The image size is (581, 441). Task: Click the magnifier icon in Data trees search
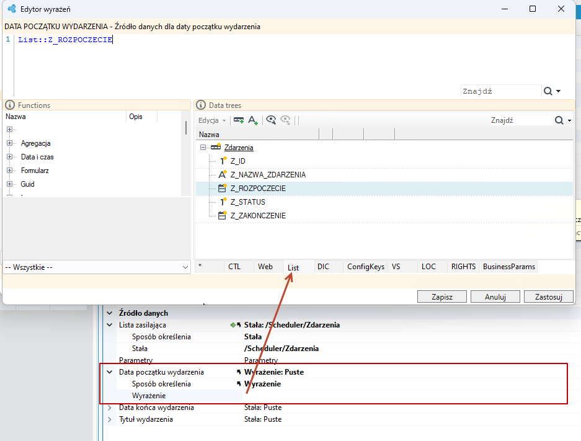coord(559,120)
